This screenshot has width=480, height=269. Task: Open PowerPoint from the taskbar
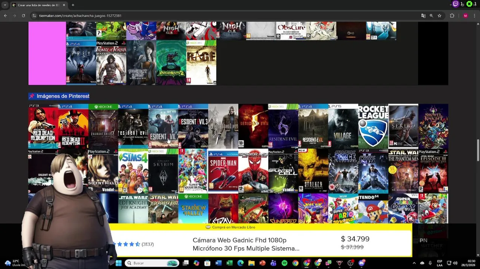(262, 263)
